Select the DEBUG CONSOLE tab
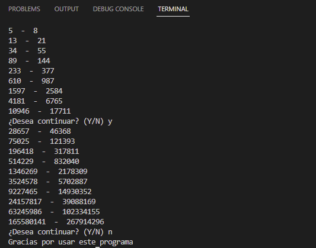Screen dimensions: 316x248 pos(119,9)
